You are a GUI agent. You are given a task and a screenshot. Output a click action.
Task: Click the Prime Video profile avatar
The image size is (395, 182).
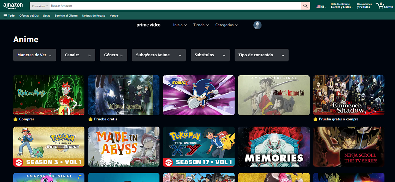coord(257,25)
